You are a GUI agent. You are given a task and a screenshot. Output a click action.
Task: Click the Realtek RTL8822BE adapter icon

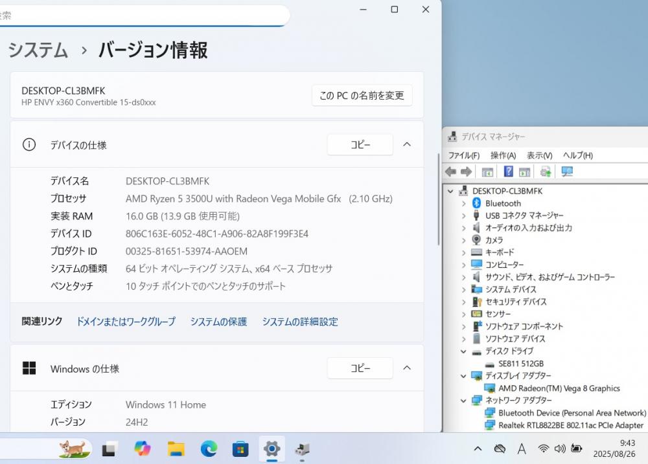490,425
